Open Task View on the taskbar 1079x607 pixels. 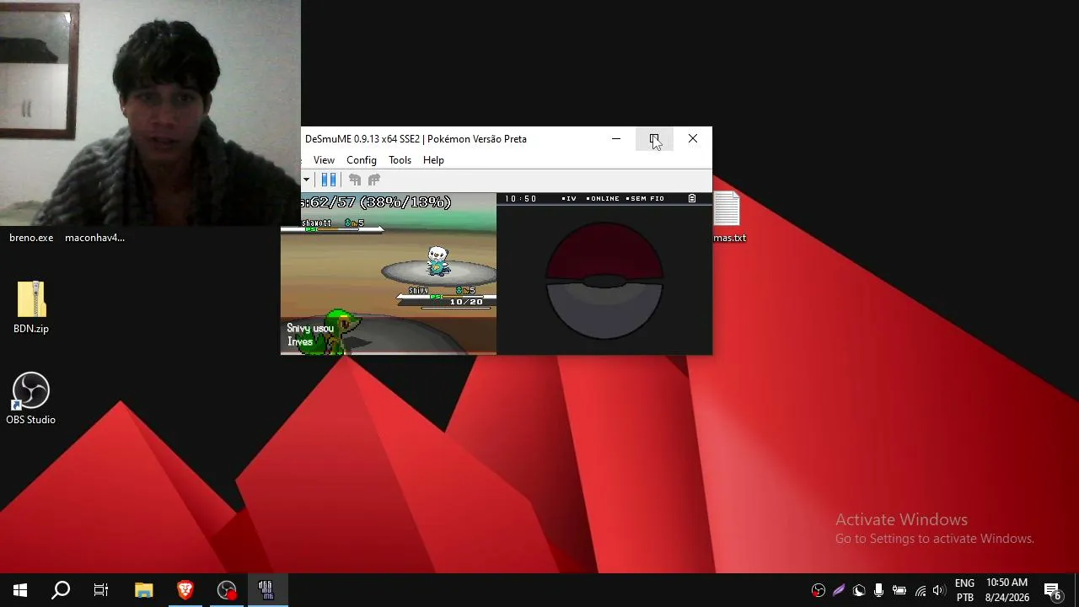[101, 590]
